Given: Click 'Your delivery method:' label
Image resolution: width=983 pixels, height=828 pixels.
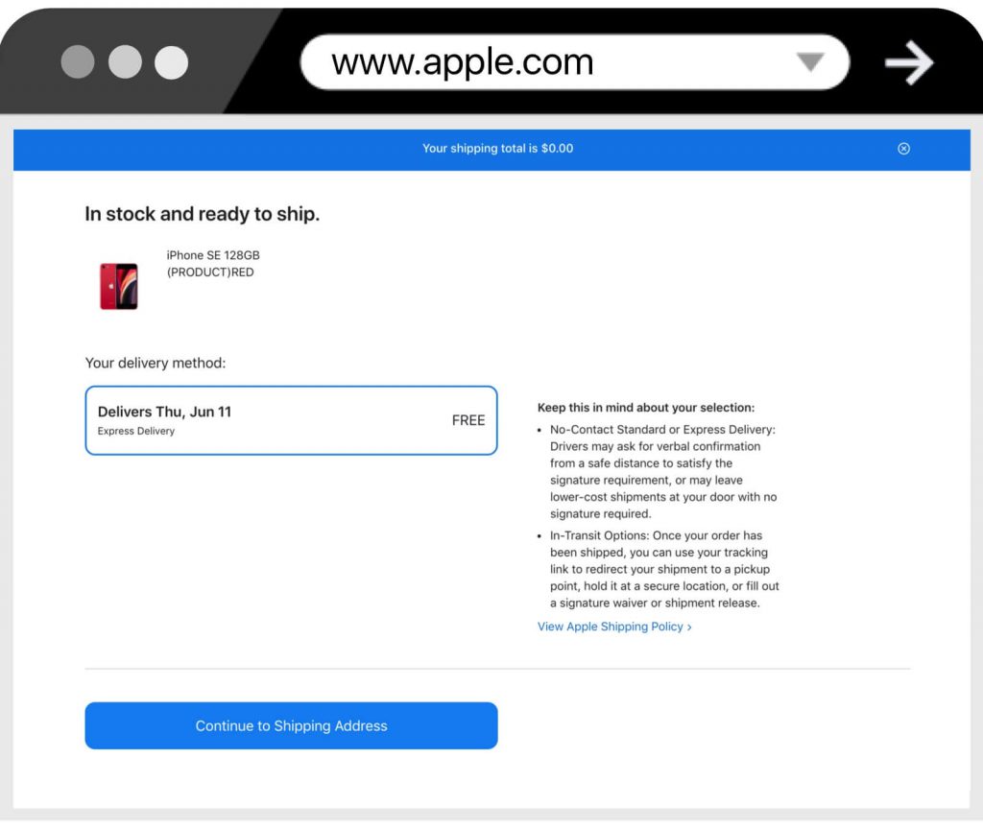Looking at the screenshot, I should tap(156, 363).
